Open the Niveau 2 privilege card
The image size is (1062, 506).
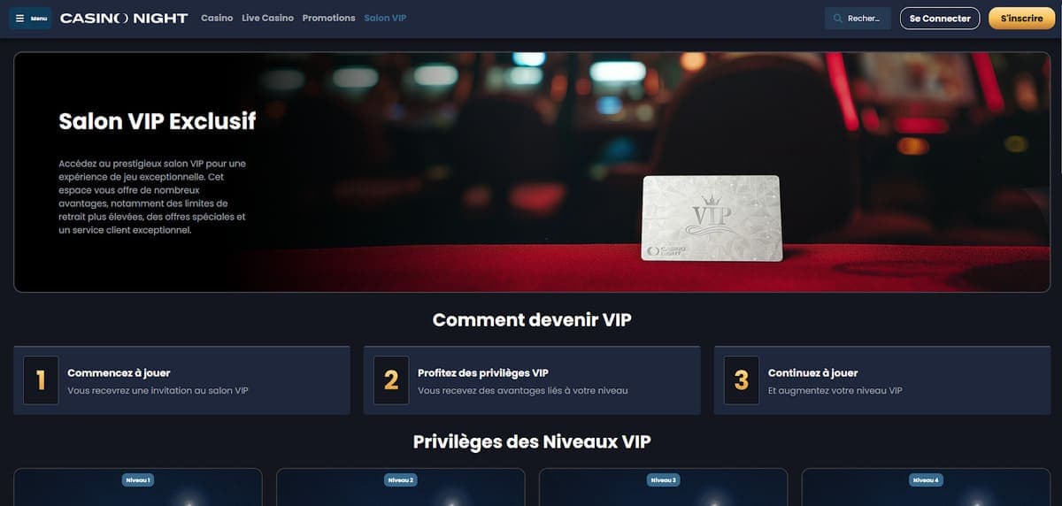coord(400,487)
